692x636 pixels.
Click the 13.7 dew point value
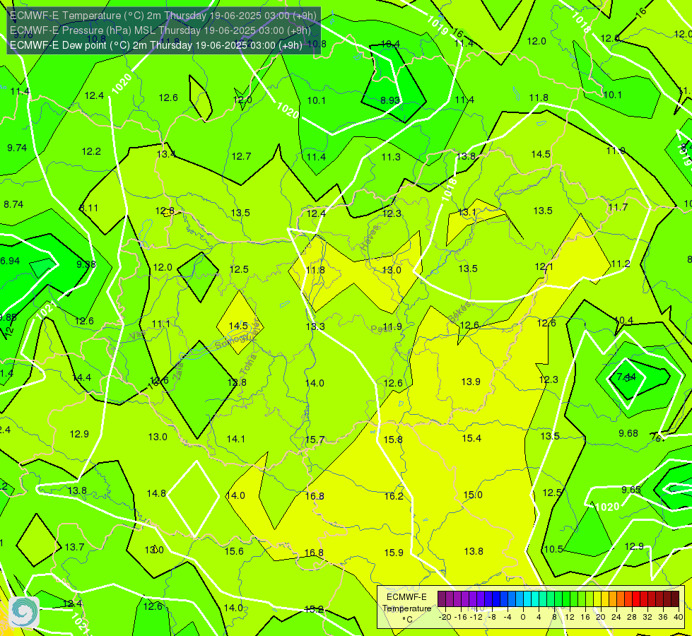pos(74,547)
